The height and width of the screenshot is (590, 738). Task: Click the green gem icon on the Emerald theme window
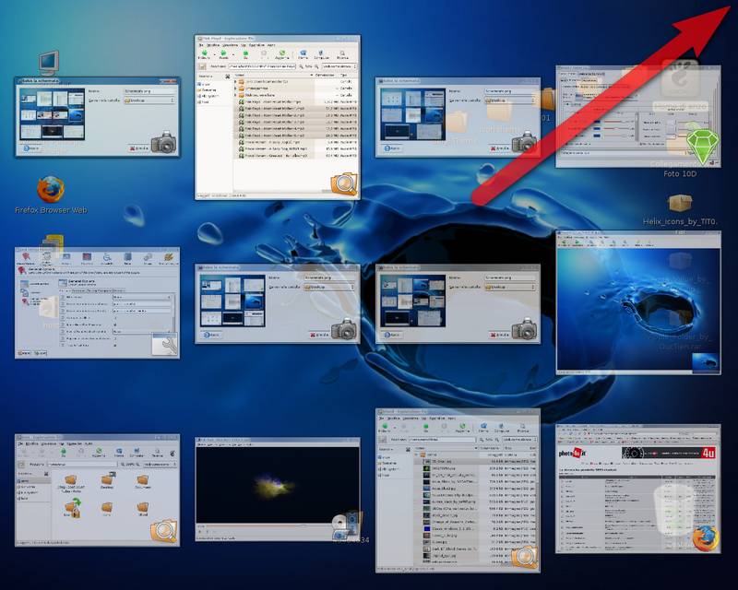click(x=703, y=147)
